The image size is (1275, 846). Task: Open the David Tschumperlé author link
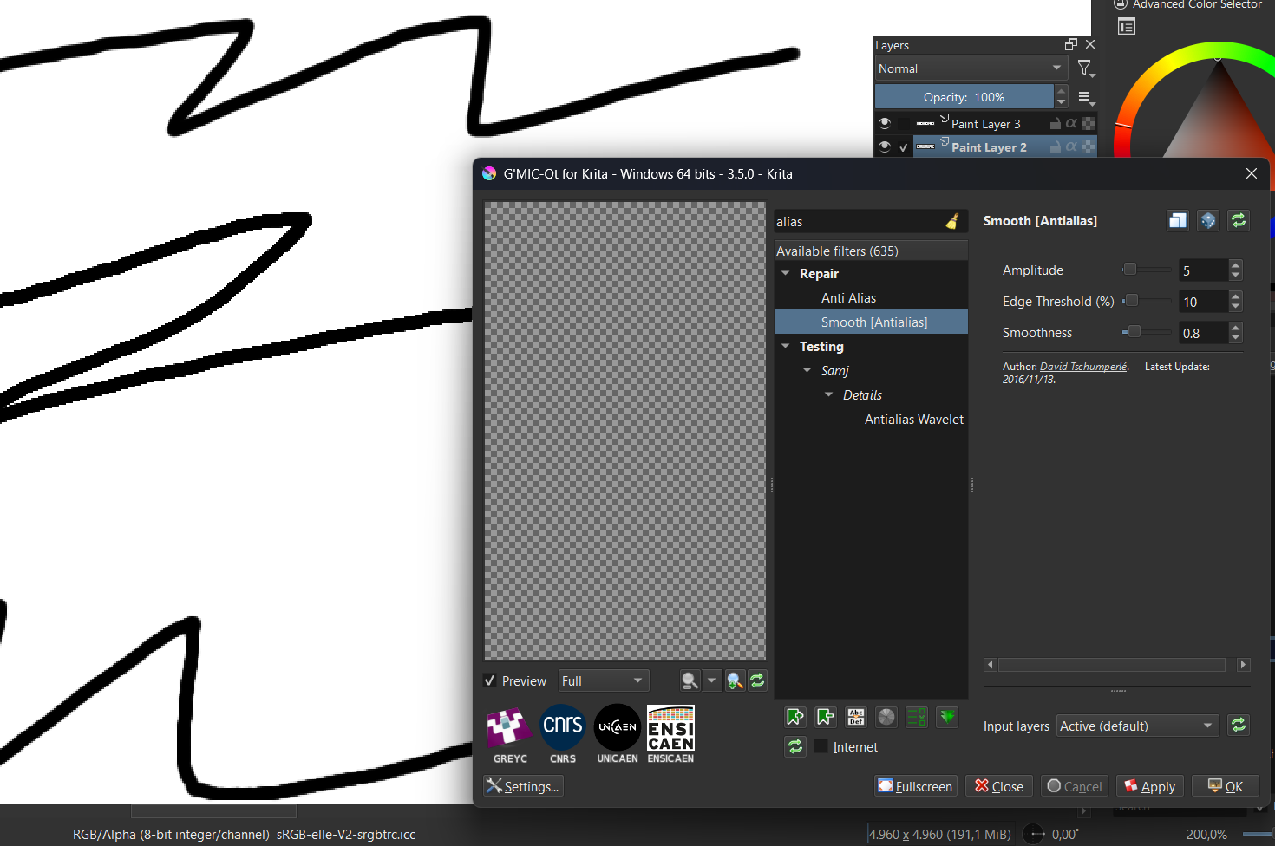1084,367
